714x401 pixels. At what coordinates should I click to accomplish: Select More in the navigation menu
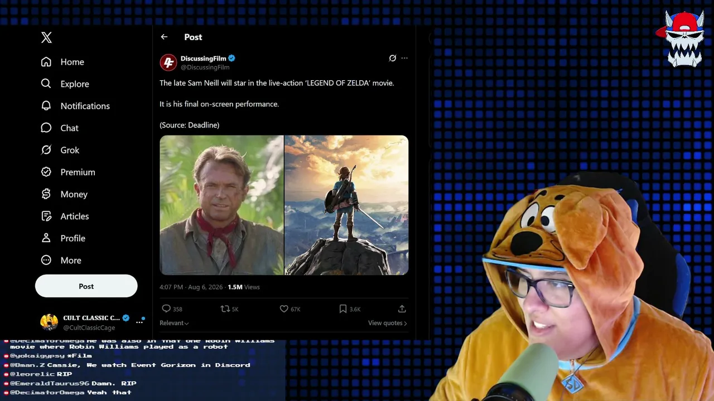coord(71,260)
